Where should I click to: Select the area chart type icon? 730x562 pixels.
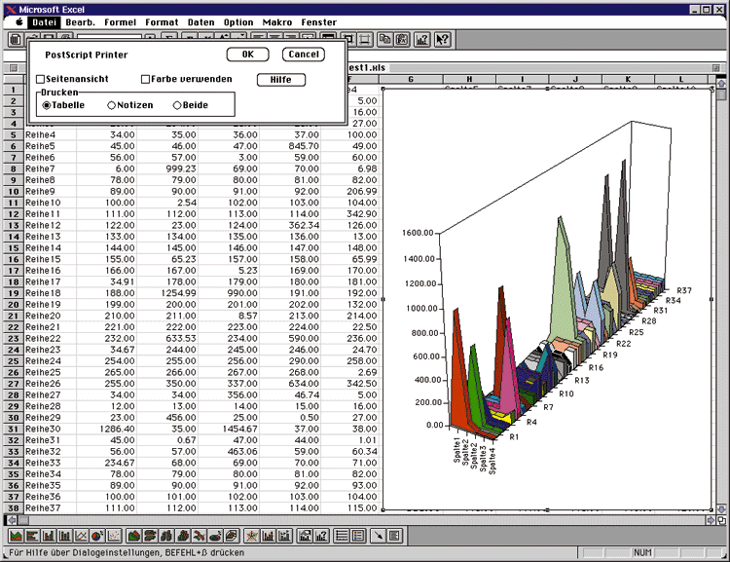coord(17,536)
